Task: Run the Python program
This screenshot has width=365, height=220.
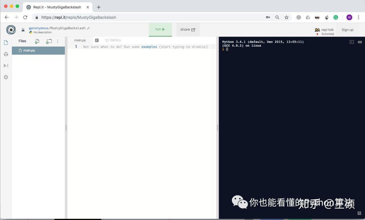Action: point(160,29)
